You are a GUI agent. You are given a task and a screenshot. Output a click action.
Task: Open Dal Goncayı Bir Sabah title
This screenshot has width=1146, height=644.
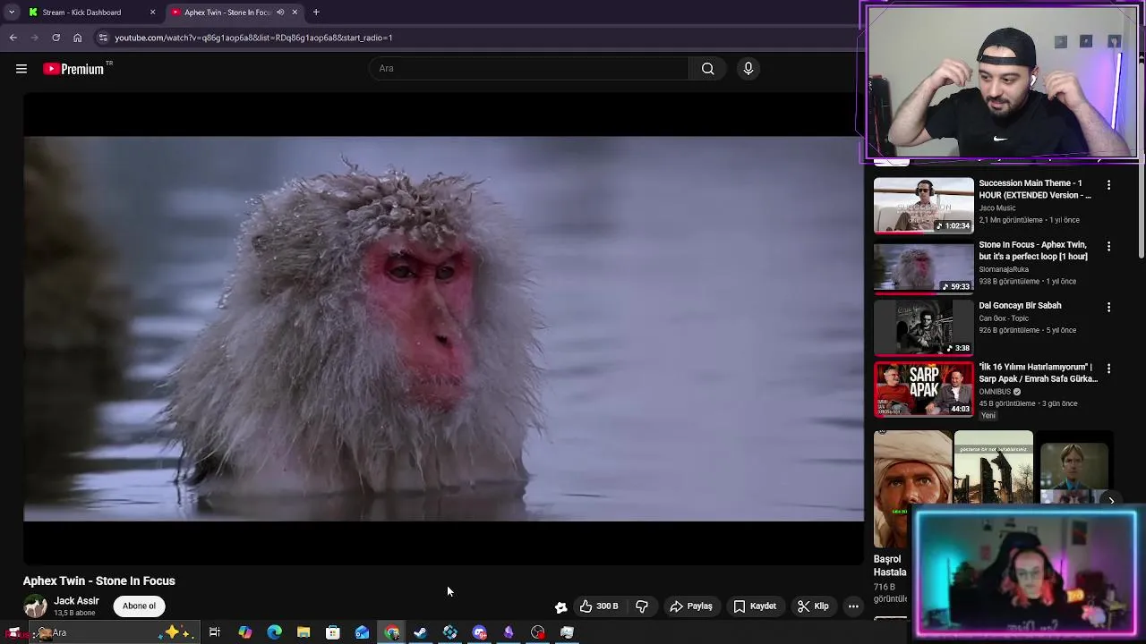point(1020,306)
